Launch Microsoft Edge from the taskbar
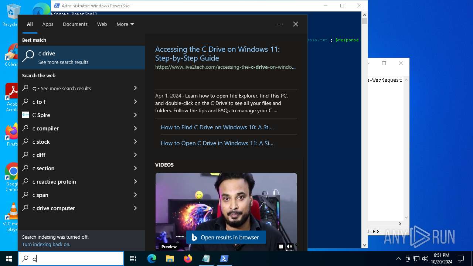 pos(152,259)
